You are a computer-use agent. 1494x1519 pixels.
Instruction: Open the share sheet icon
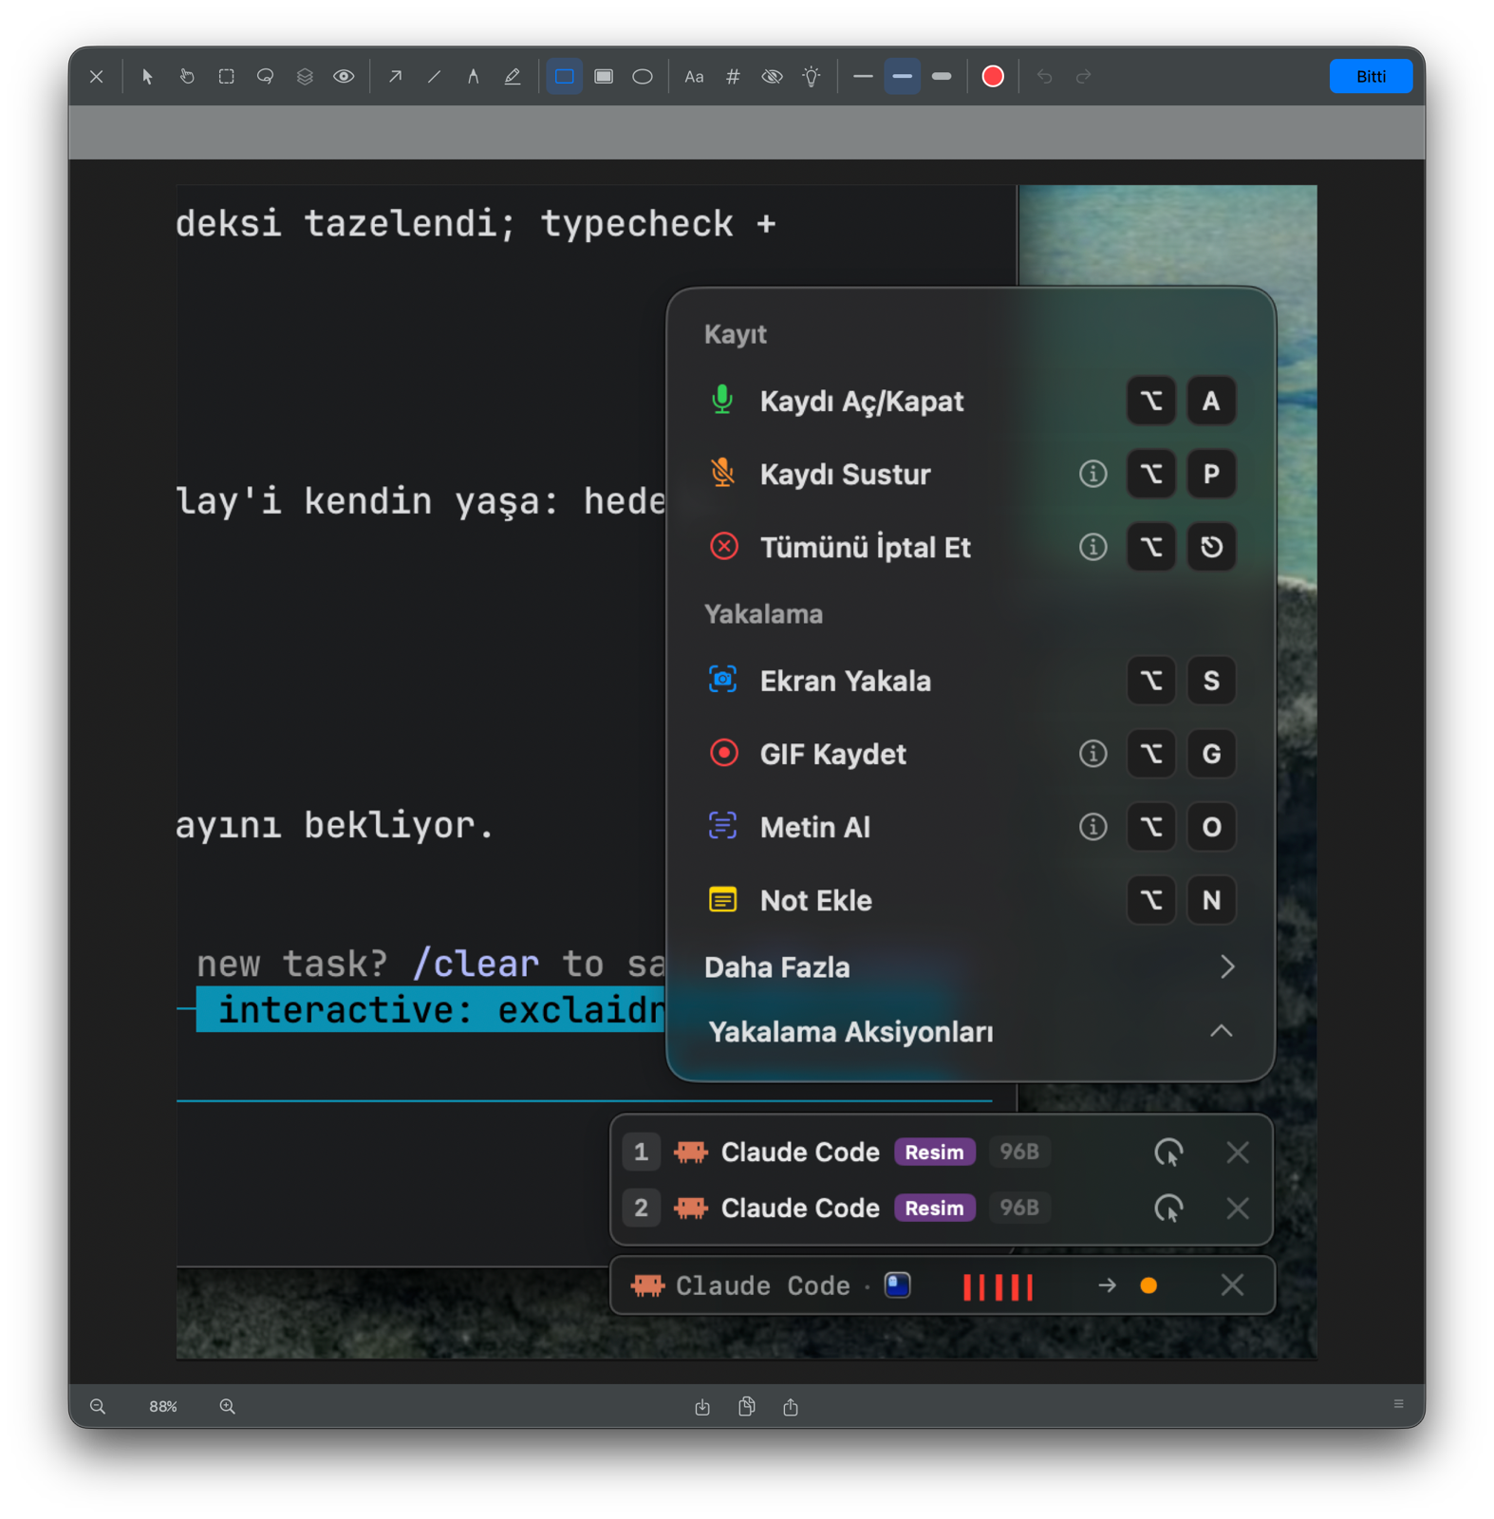pos(791,1407)
